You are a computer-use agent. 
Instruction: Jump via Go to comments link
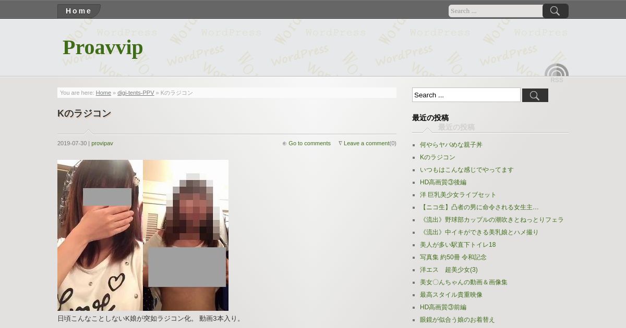click(309, 143)
